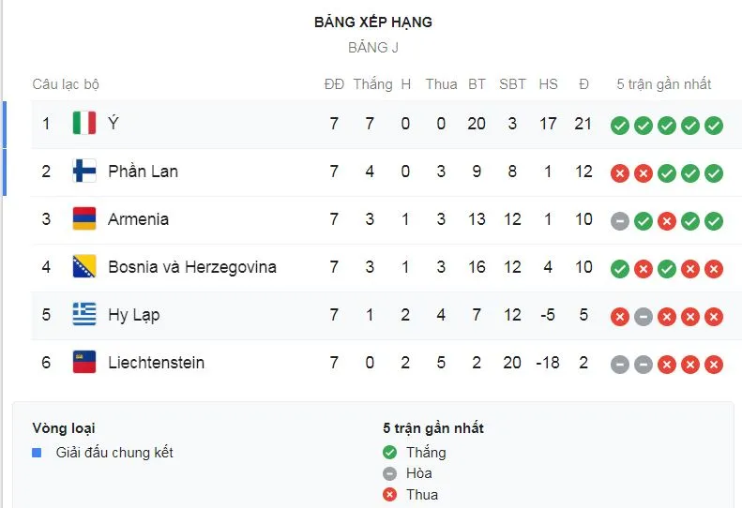The height and width of the screenshot is (508, 742).
Task: Click the Thắng column header
Action: [372, 84]
